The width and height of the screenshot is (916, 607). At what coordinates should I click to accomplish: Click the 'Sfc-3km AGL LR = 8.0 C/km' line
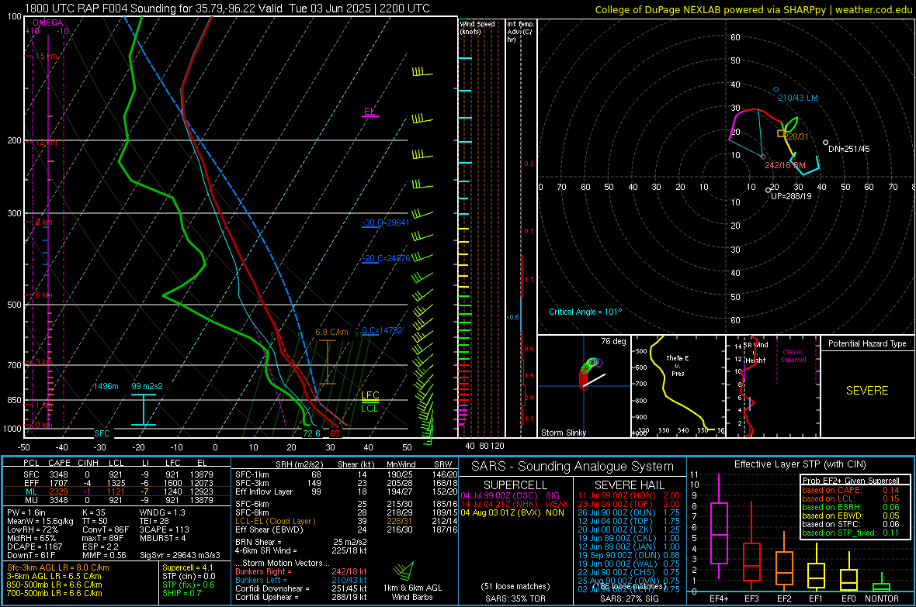pyautogui.click(x=58, y=567)
